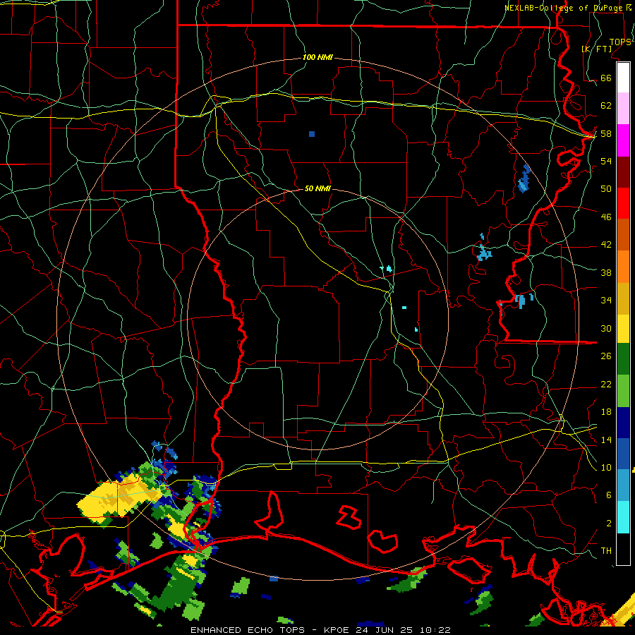Click the "50" legend value

pos(606,188)
